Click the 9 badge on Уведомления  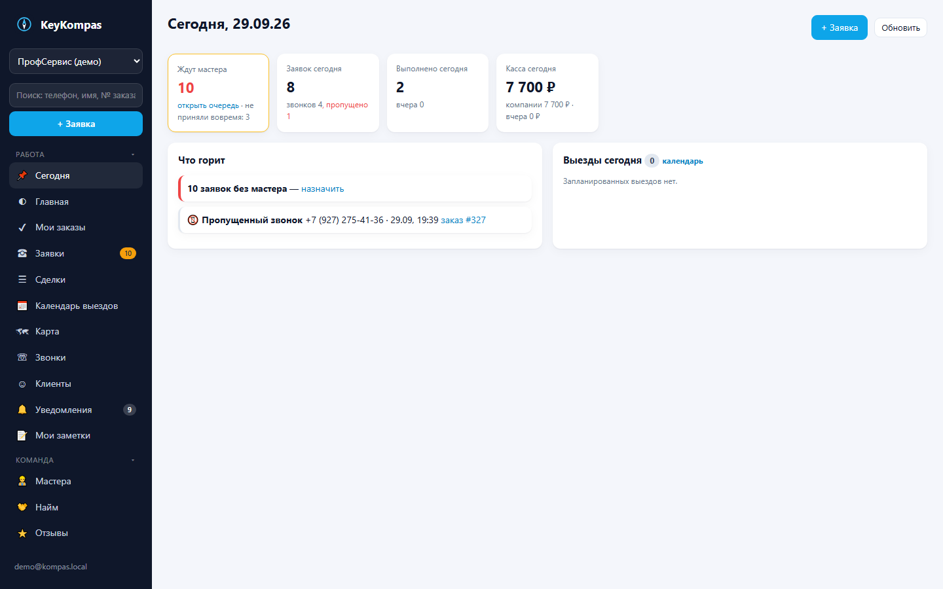(130, 410)
